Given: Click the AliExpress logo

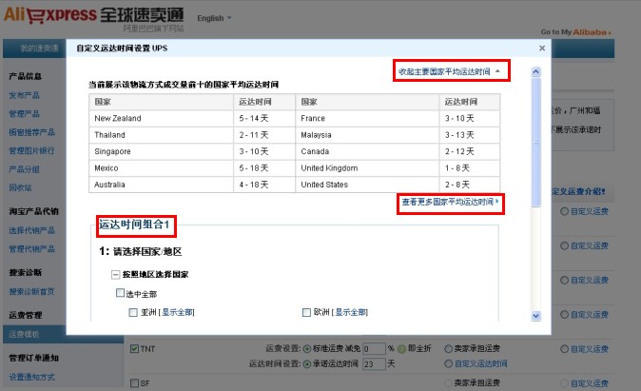Looking at the screenshot, I should (49, 15).
